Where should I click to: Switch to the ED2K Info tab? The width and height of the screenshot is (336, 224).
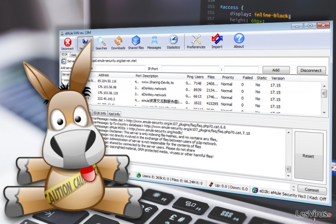[100, 113]
